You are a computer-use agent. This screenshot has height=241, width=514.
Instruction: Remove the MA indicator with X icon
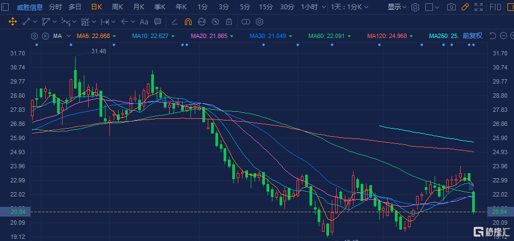45,36
